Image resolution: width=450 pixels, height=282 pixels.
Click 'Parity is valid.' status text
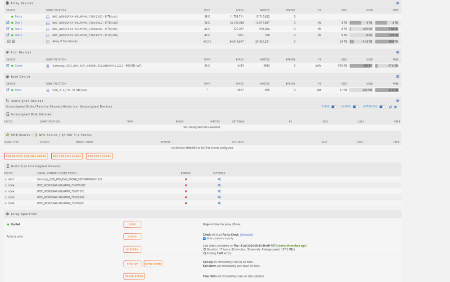[x=15, y=237]
